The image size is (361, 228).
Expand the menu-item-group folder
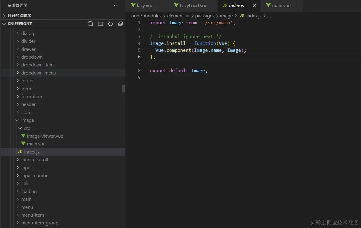63,223
